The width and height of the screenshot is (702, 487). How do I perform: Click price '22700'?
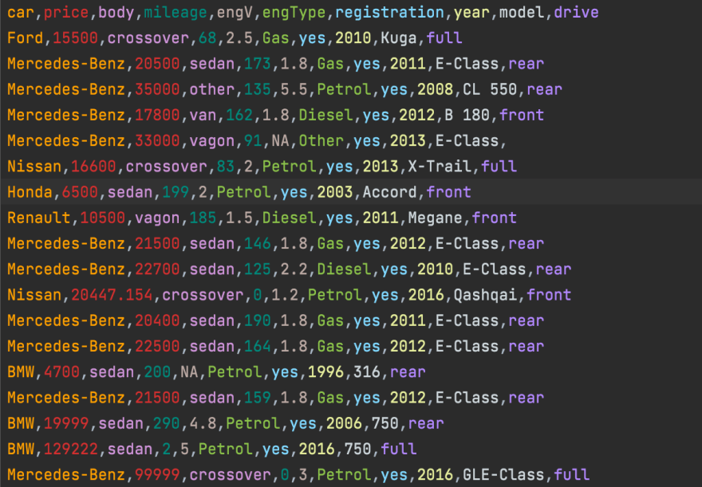157,269
